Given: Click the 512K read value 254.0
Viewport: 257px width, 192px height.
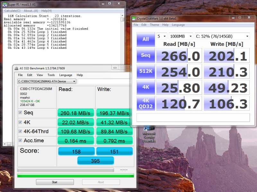Looking at the screenshot, I should pyautogui.click(x=179, y=71).
